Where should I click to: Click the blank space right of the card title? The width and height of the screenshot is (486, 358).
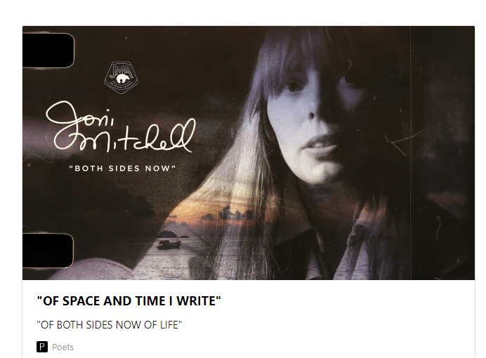[x=351, y=301]
